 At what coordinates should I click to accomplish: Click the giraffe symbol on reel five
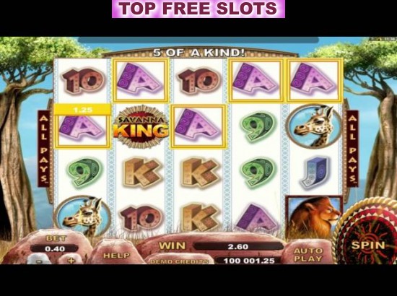click(314, 126)
